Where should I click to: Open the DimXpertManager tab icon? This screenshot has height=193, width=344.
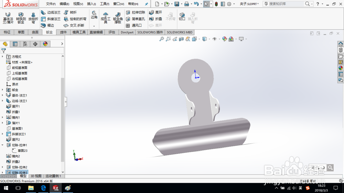[35, 44]
